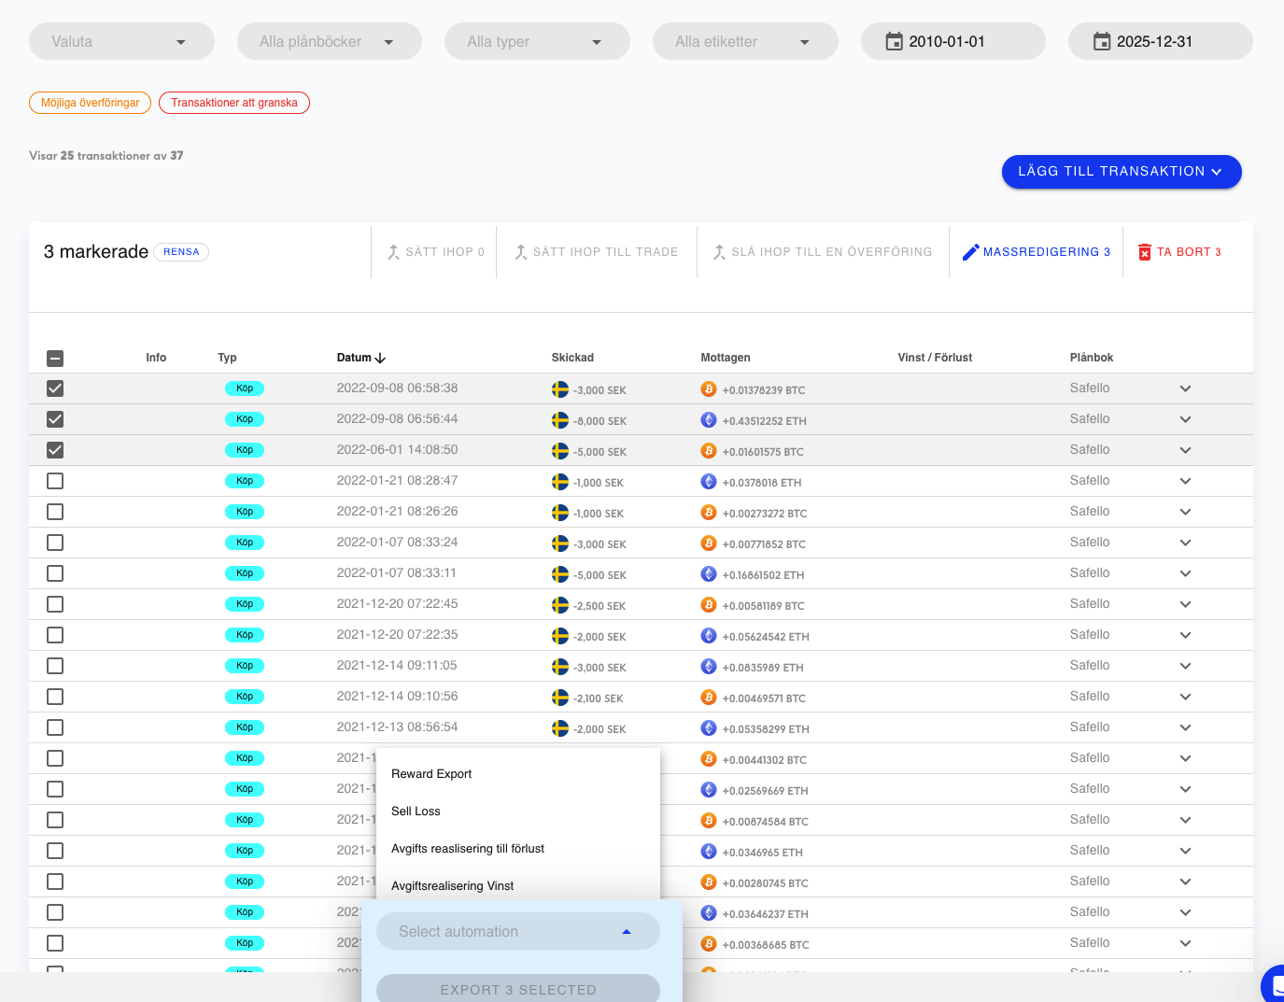Image resolution: width=1284 pixels, height=1002 pixels.
Task: Click the -3,000 SEK on 2022-01-07 row
Action: click(600, 544)
